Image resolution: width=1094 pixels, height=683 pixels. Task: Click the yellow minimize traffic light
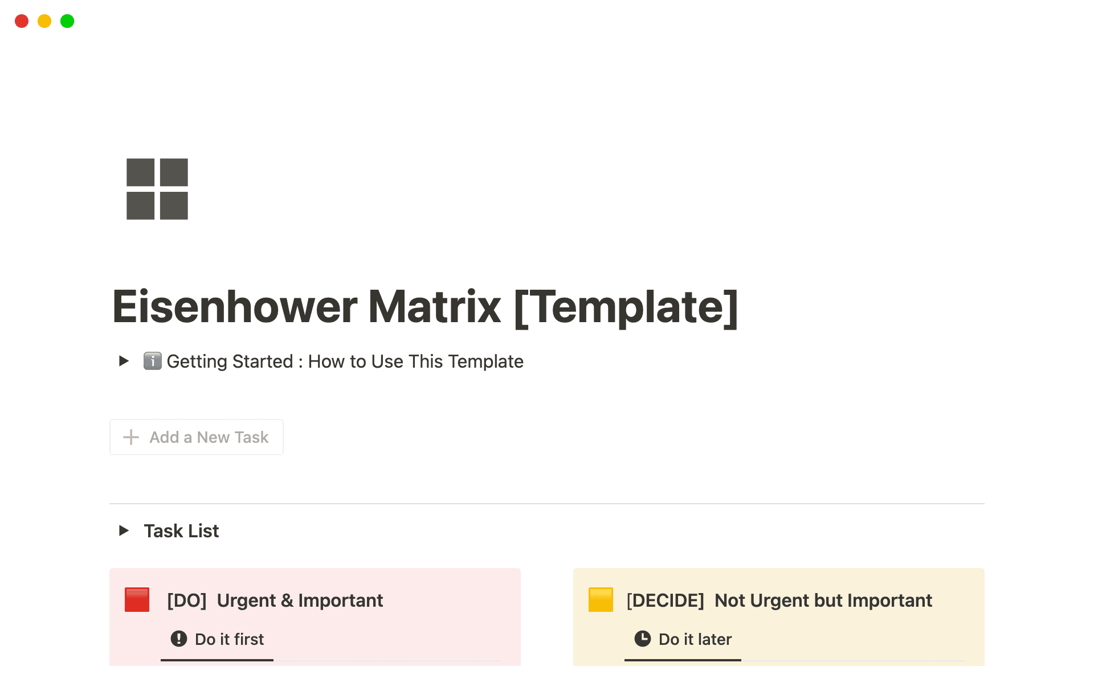[x=44, y=21]
